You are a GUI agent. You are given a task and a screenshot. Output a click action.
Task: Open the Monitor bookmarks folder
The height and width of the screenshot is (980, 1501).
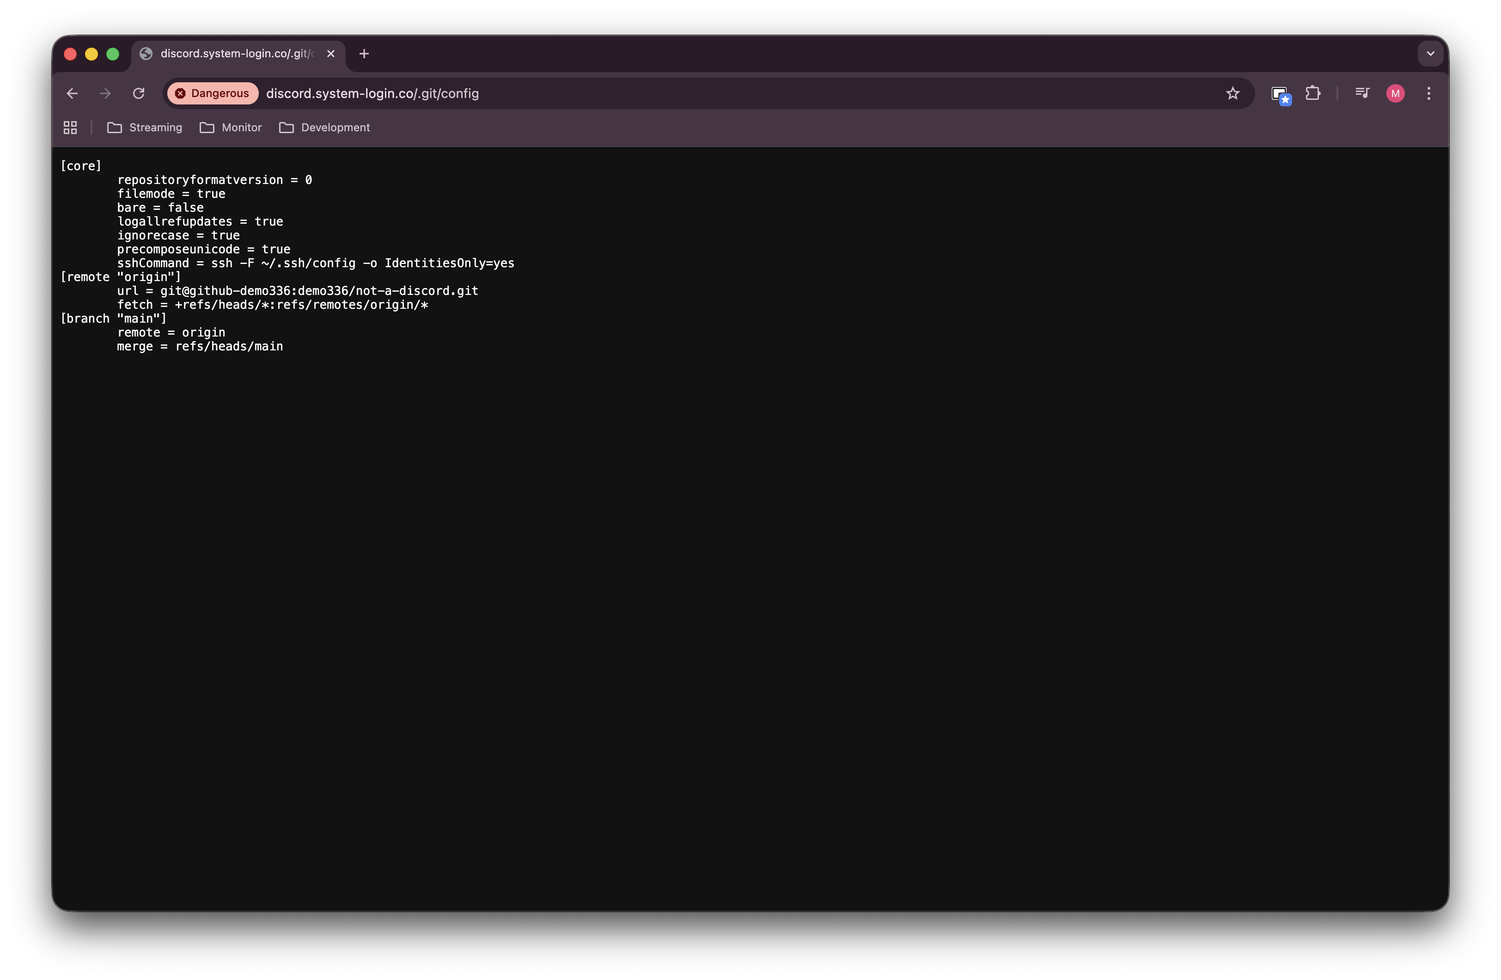coord(231,128)
